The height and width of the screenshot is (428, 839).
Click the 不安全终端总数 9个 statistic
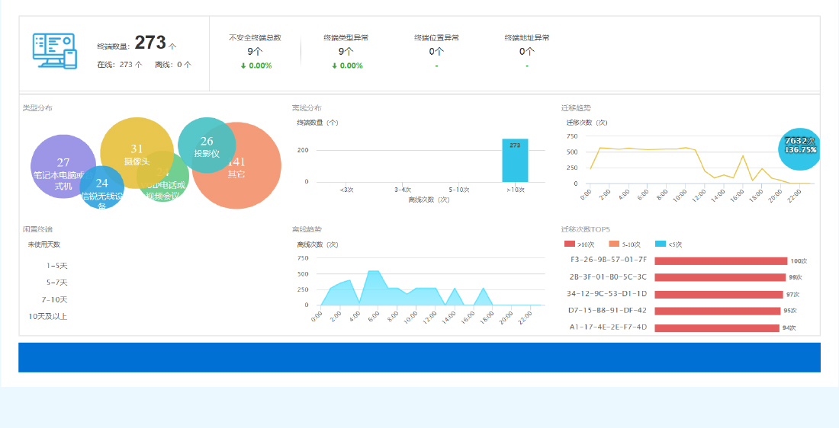(255, 51)
